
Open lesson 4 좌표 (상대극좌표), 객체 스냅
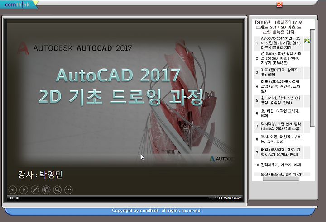point(280,86)
